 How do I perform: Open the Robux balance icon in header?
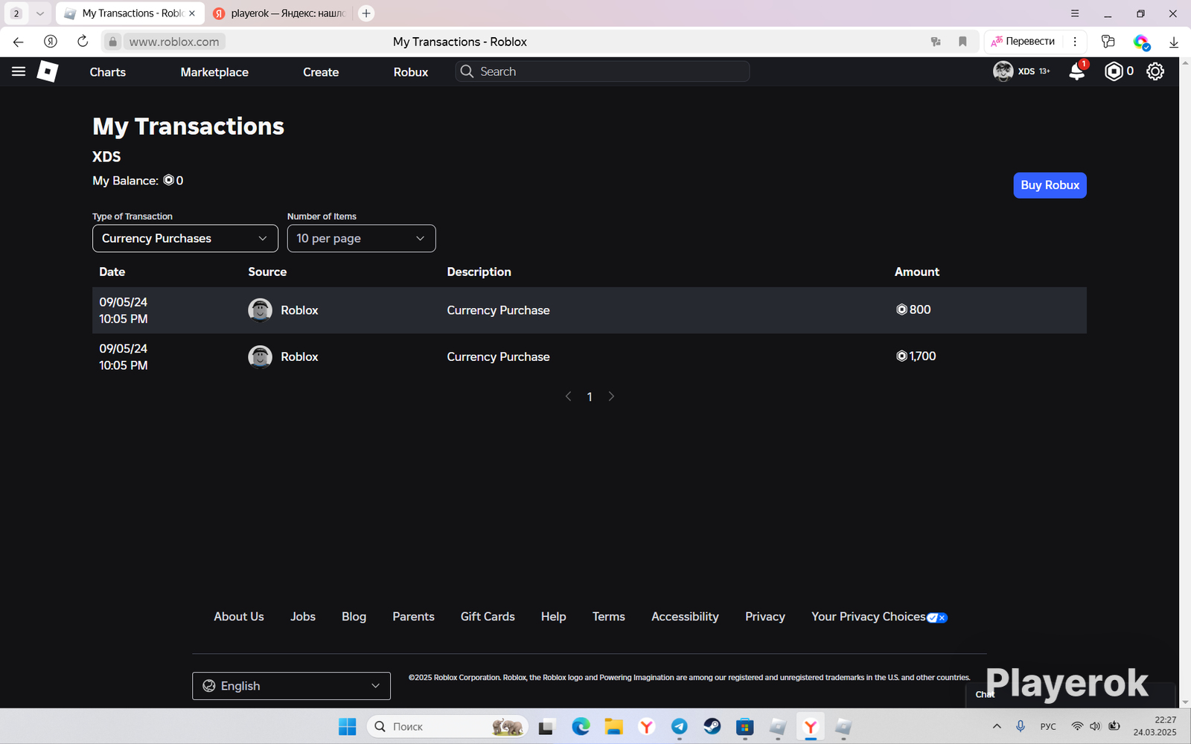[x=1114, y=71]
